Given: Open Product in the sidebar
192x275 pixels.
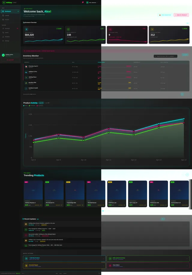Looking at the screenshot, I should tap(10, 20).
